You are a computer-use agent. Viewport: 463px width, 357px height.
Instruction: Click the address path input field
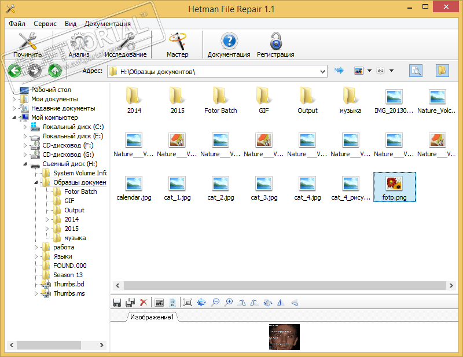[217, 72]
